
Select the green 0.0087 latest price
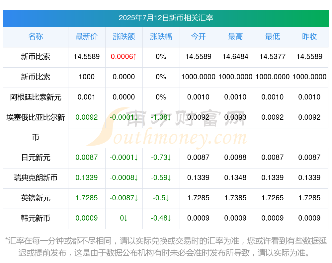click(87, 158)
